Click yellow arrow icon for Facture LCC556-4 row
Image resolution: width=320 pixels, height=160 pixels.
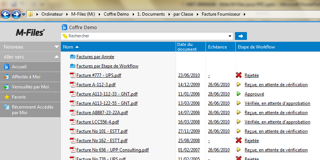click(x=239, y=122)
